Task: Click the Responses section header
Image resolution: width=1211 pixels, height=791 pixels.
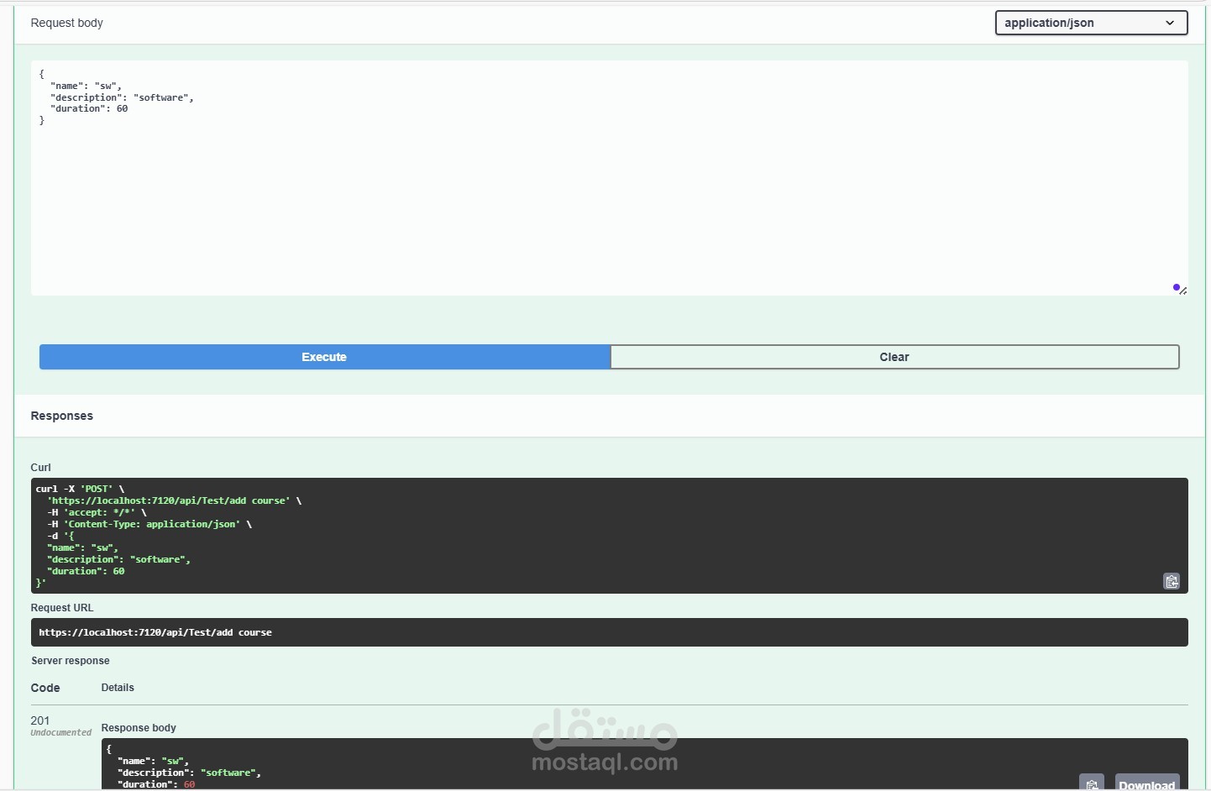Action: coord(61,415)
